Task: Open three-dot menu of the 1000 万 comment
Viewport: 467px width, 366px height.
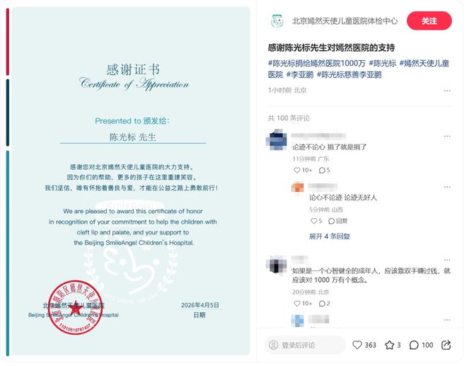Action: click(x=446, y=260)
